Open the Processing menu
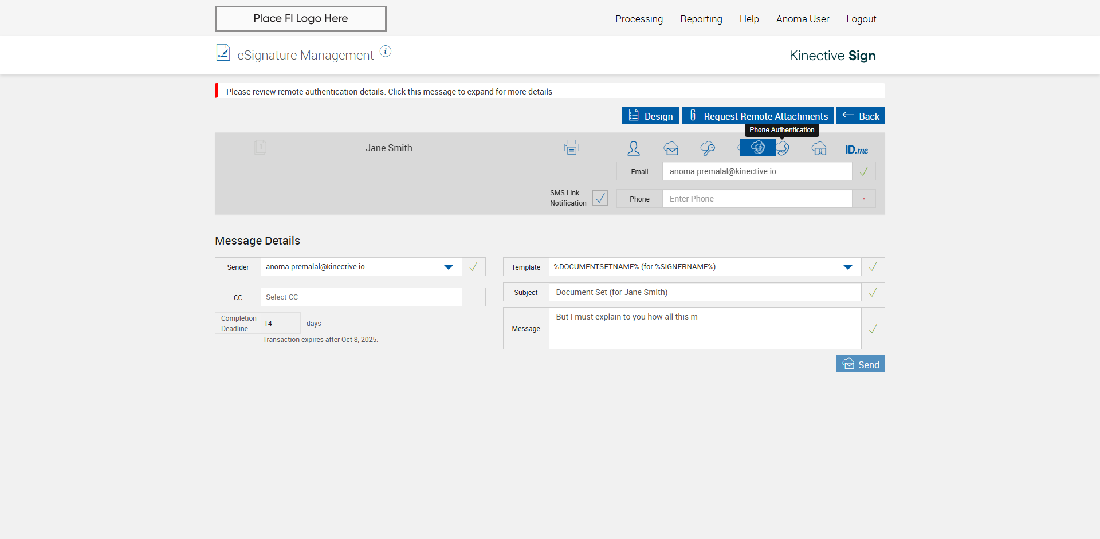This screenshot has width=1100, height=539. coord(639,19)
